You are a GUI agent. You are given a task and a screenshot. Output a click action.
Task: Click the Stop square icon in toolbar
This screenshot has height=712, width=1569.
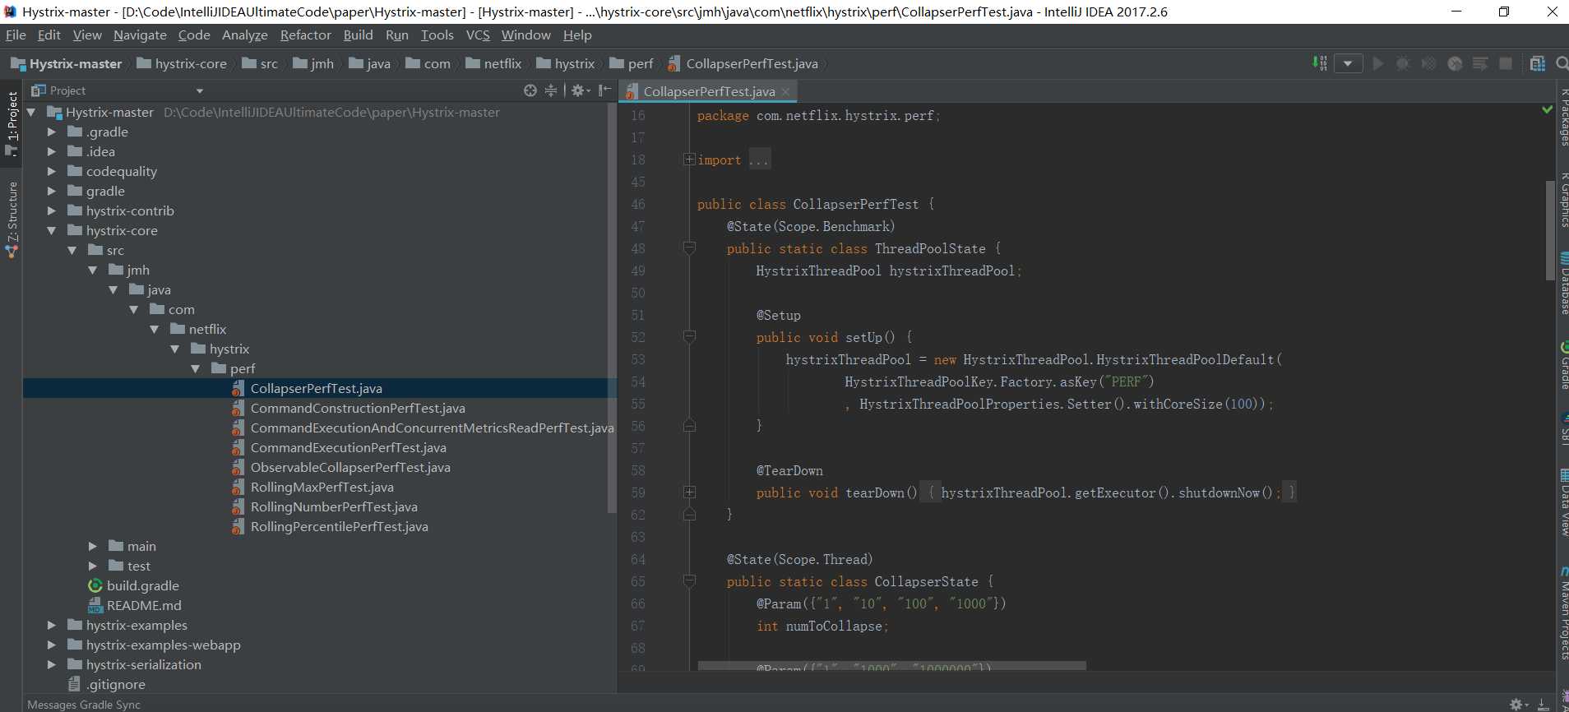point(1506,63)
